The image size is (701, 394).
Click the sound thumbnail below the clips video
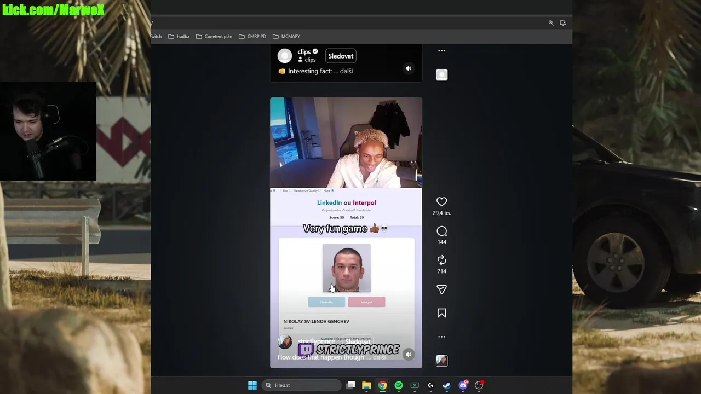pyautogui.click(x=441, y=75)
